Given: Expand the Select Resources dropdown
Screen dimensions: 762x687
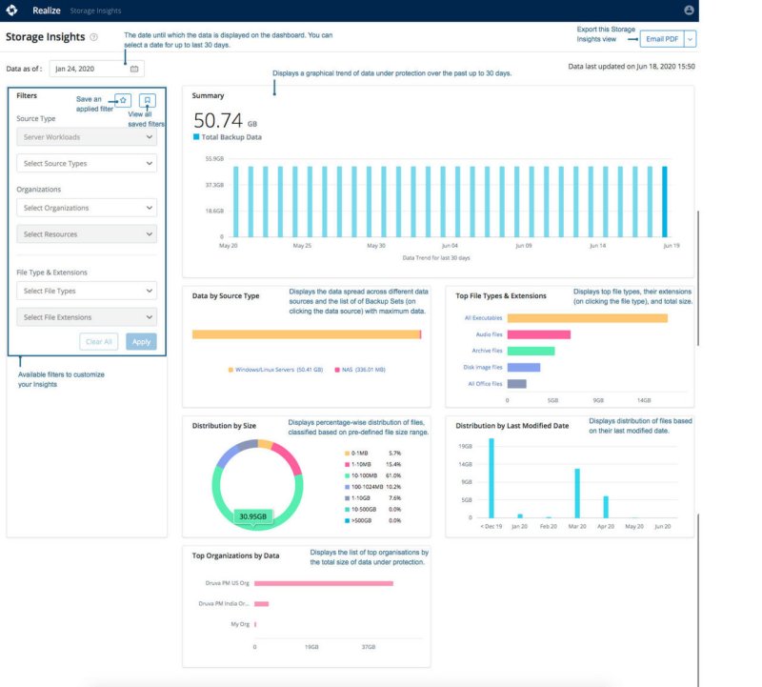Looking at the screenshot, I should tap(86, 233).
